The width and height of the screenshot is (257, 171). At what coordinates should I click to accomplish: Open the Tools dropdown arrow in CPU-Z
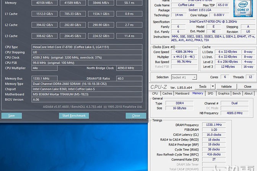tap(213, 87)
